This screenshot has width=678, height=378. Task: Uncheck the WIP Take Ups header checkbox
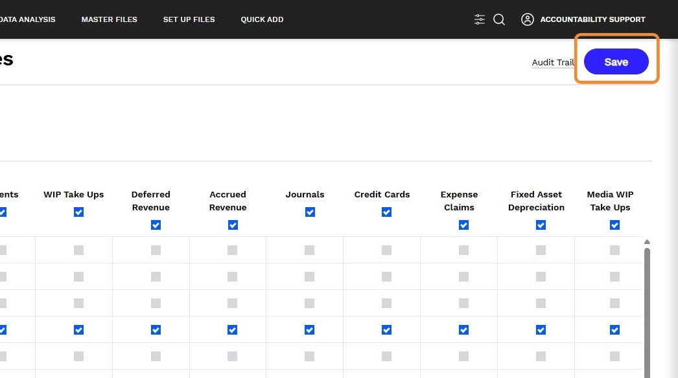[x=78, y=212]
